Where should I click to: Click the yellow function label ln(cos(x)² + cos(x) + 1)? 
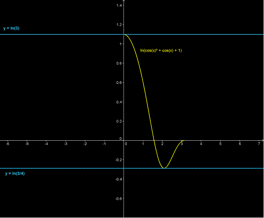(x=161, y=51)
